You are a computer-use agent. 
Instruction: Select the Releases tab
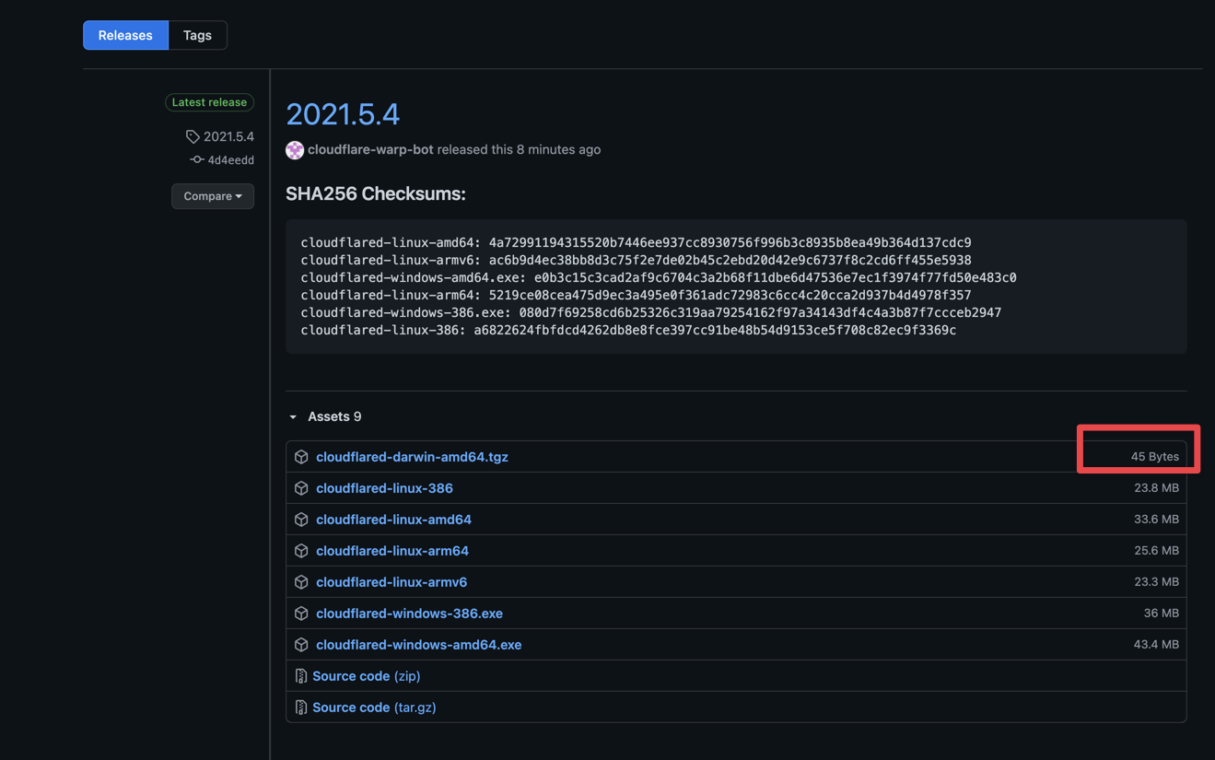[125, 35]
